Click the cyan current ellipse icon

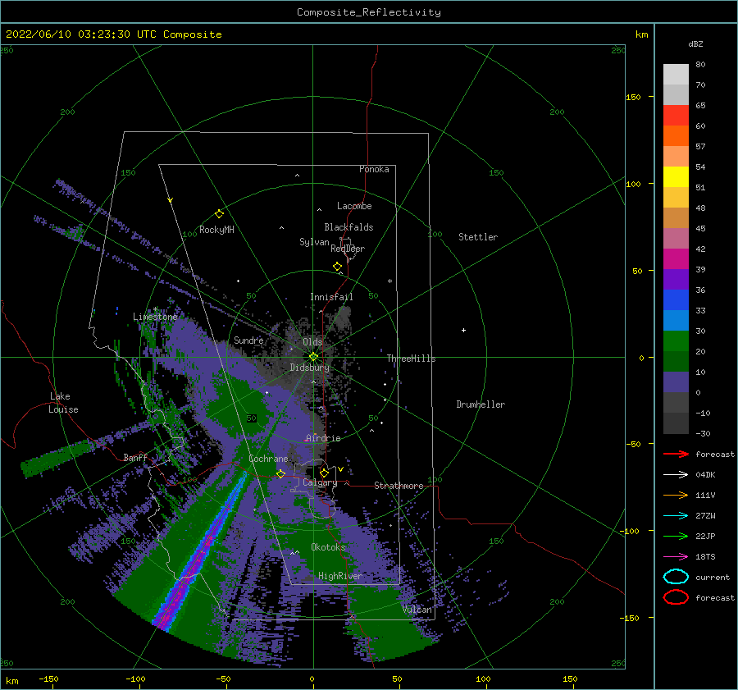pos(676,577)
